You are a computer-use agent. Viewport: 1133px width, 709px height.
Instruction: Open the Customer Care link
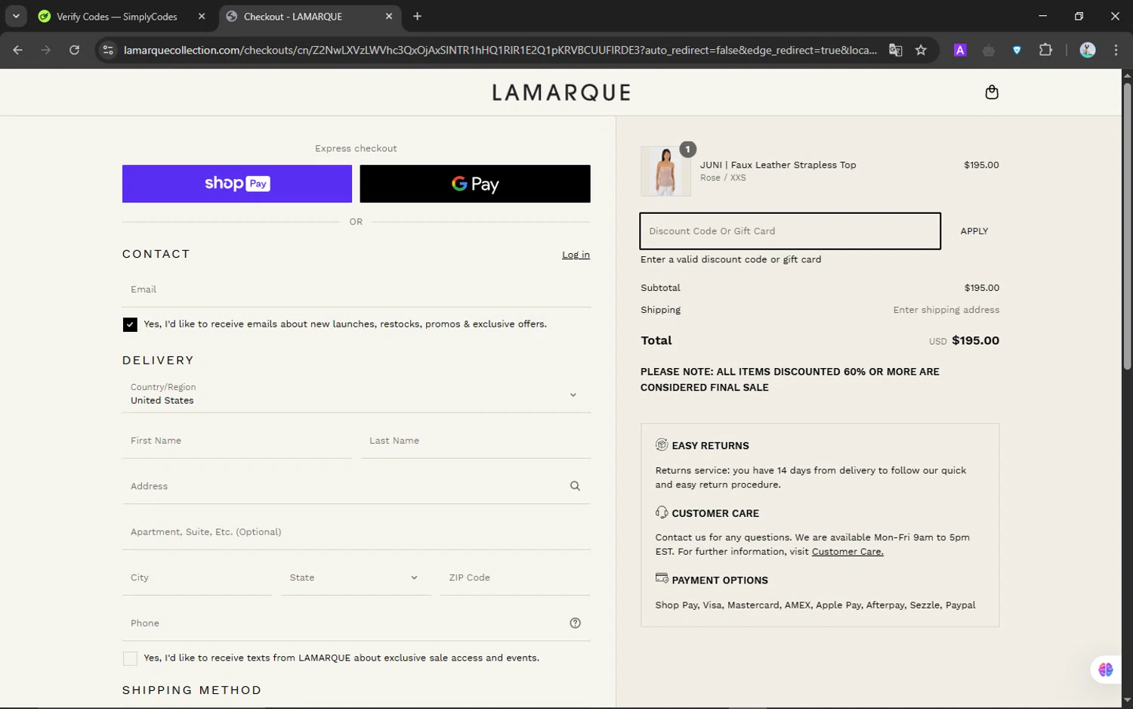847,552
